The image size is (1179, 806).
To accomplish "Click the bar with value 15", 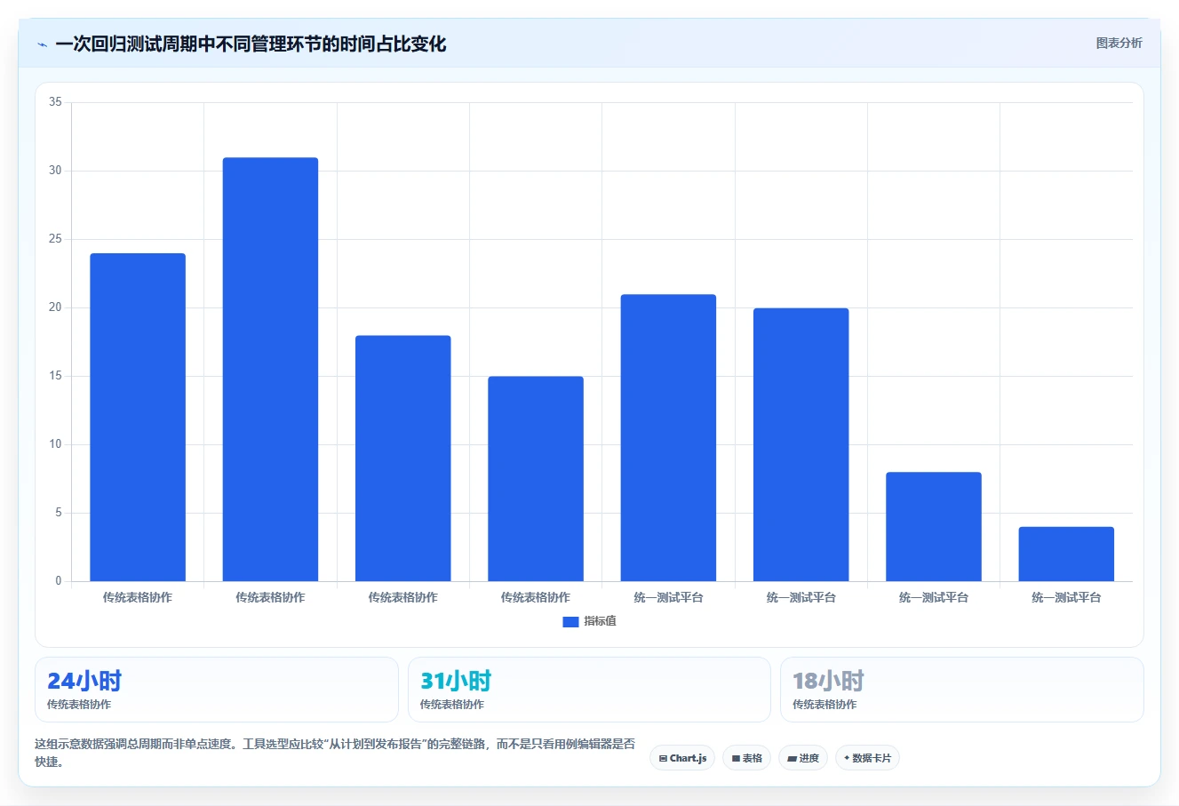I will (x=536, y=479).
